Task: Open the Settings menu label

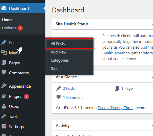Action: click(16, 127)
